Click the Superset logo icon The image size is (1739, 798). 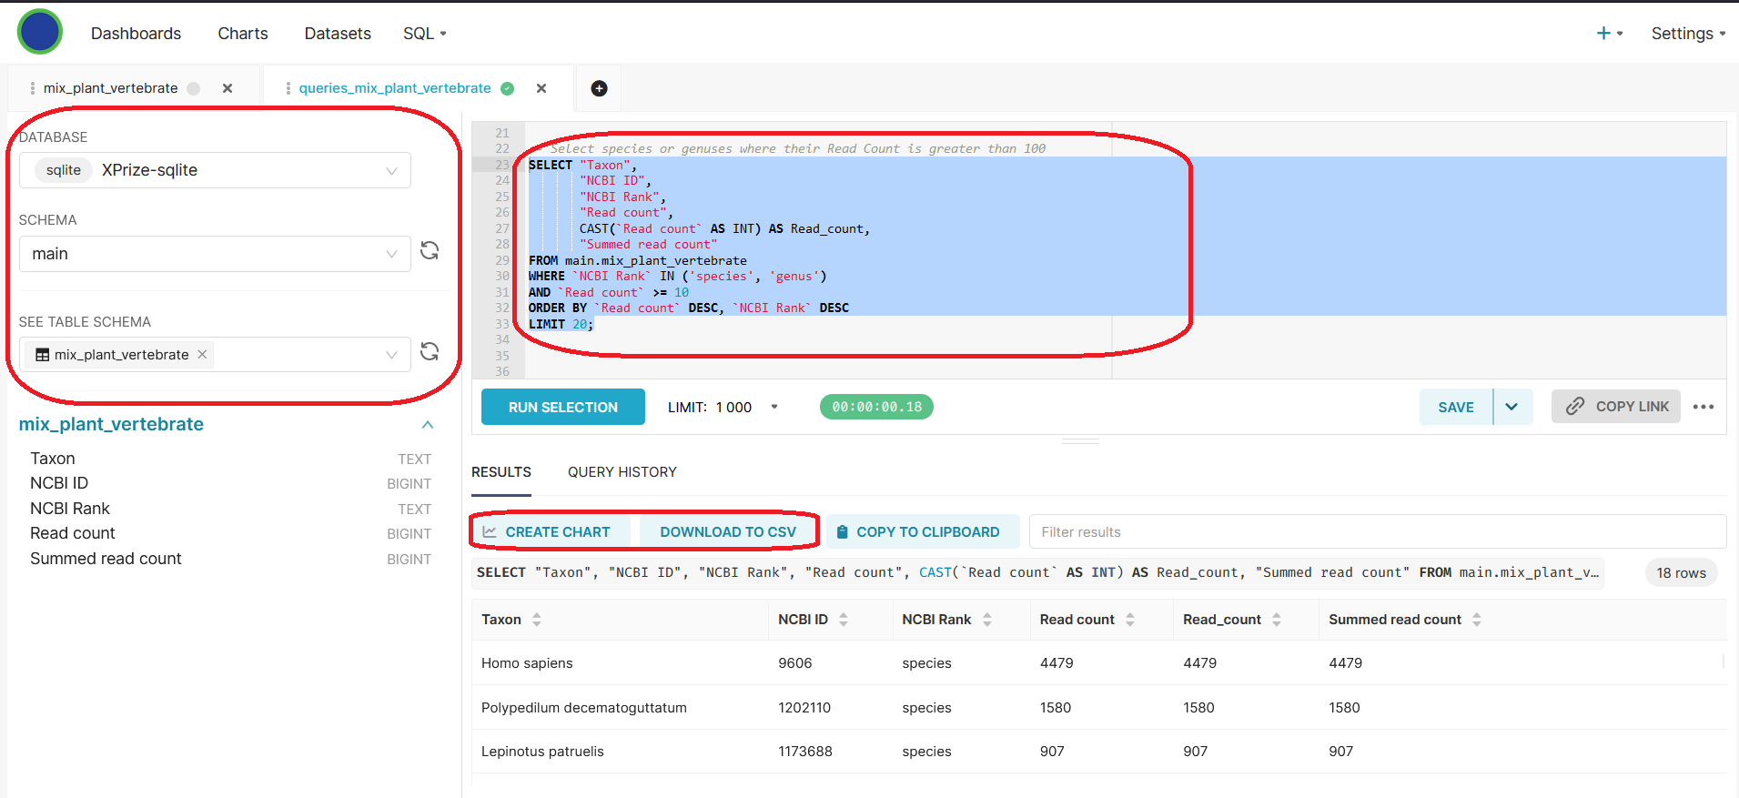pyautogui.click(x=39, y=32)
